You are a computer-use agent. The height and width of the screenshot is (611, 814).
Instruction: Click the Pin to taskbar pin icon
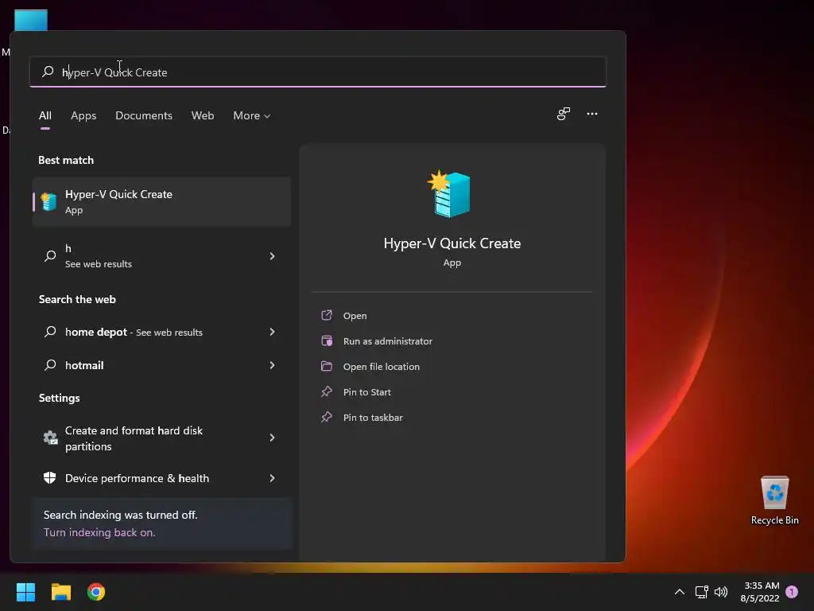click(x=327, y=417)
